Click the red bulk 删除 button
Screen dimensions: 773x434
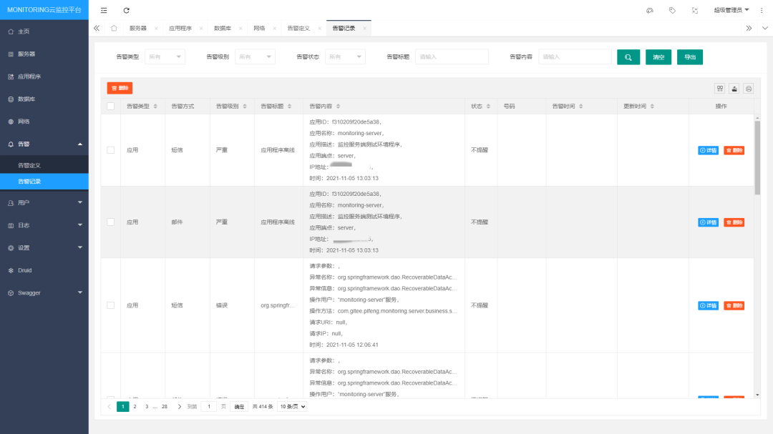[x=120, y=88]
